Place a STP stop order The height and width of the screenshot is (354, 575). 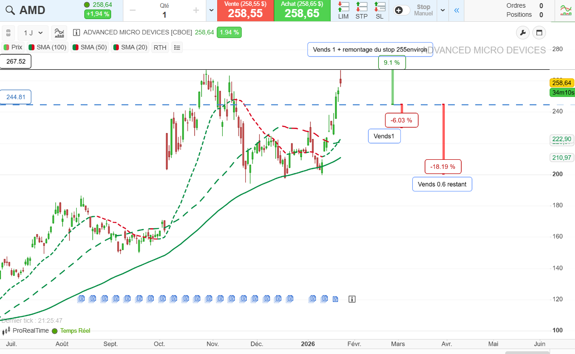coord(361,10)
